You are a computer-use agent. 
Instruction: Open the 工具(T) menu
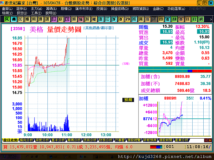point(36,13)
